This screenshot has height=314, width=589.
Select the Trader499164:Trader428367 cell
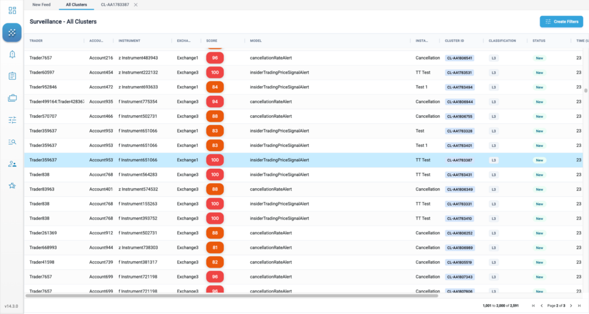tap(57, 102)
